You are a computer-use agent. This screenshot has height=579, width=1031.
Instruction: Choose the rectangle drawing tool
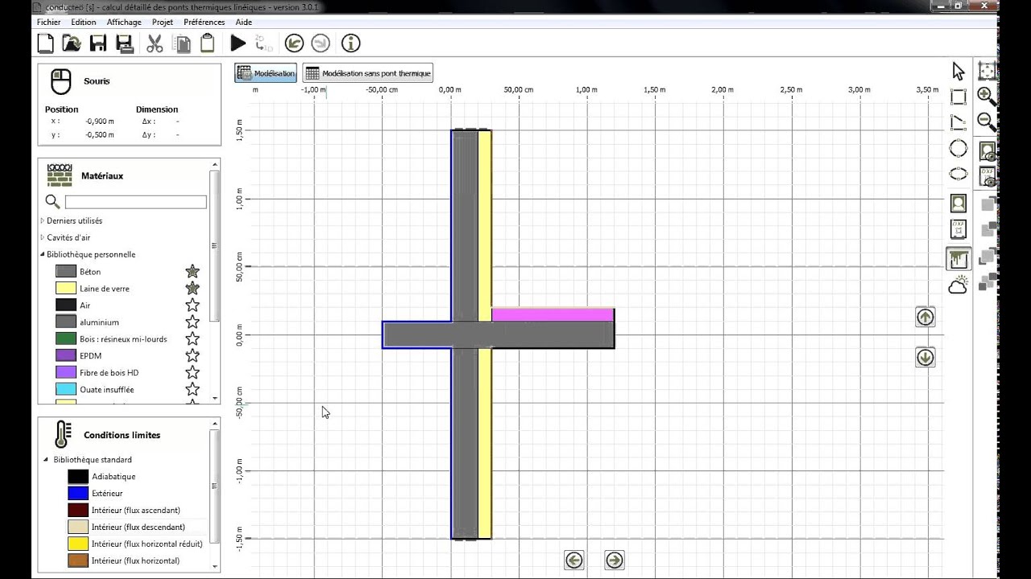958,97
